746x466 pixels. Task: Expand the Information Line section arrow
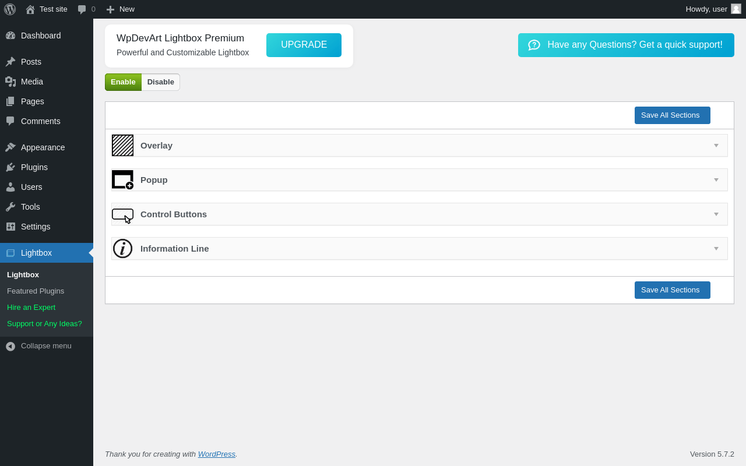pyautogui.click(x=716, y=249)
